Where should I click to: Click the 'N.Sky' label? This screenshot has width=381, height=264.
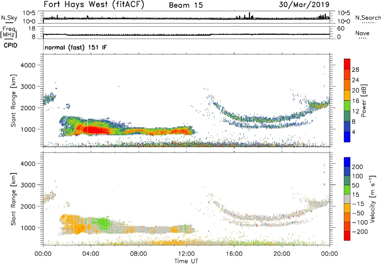[9, 18]
